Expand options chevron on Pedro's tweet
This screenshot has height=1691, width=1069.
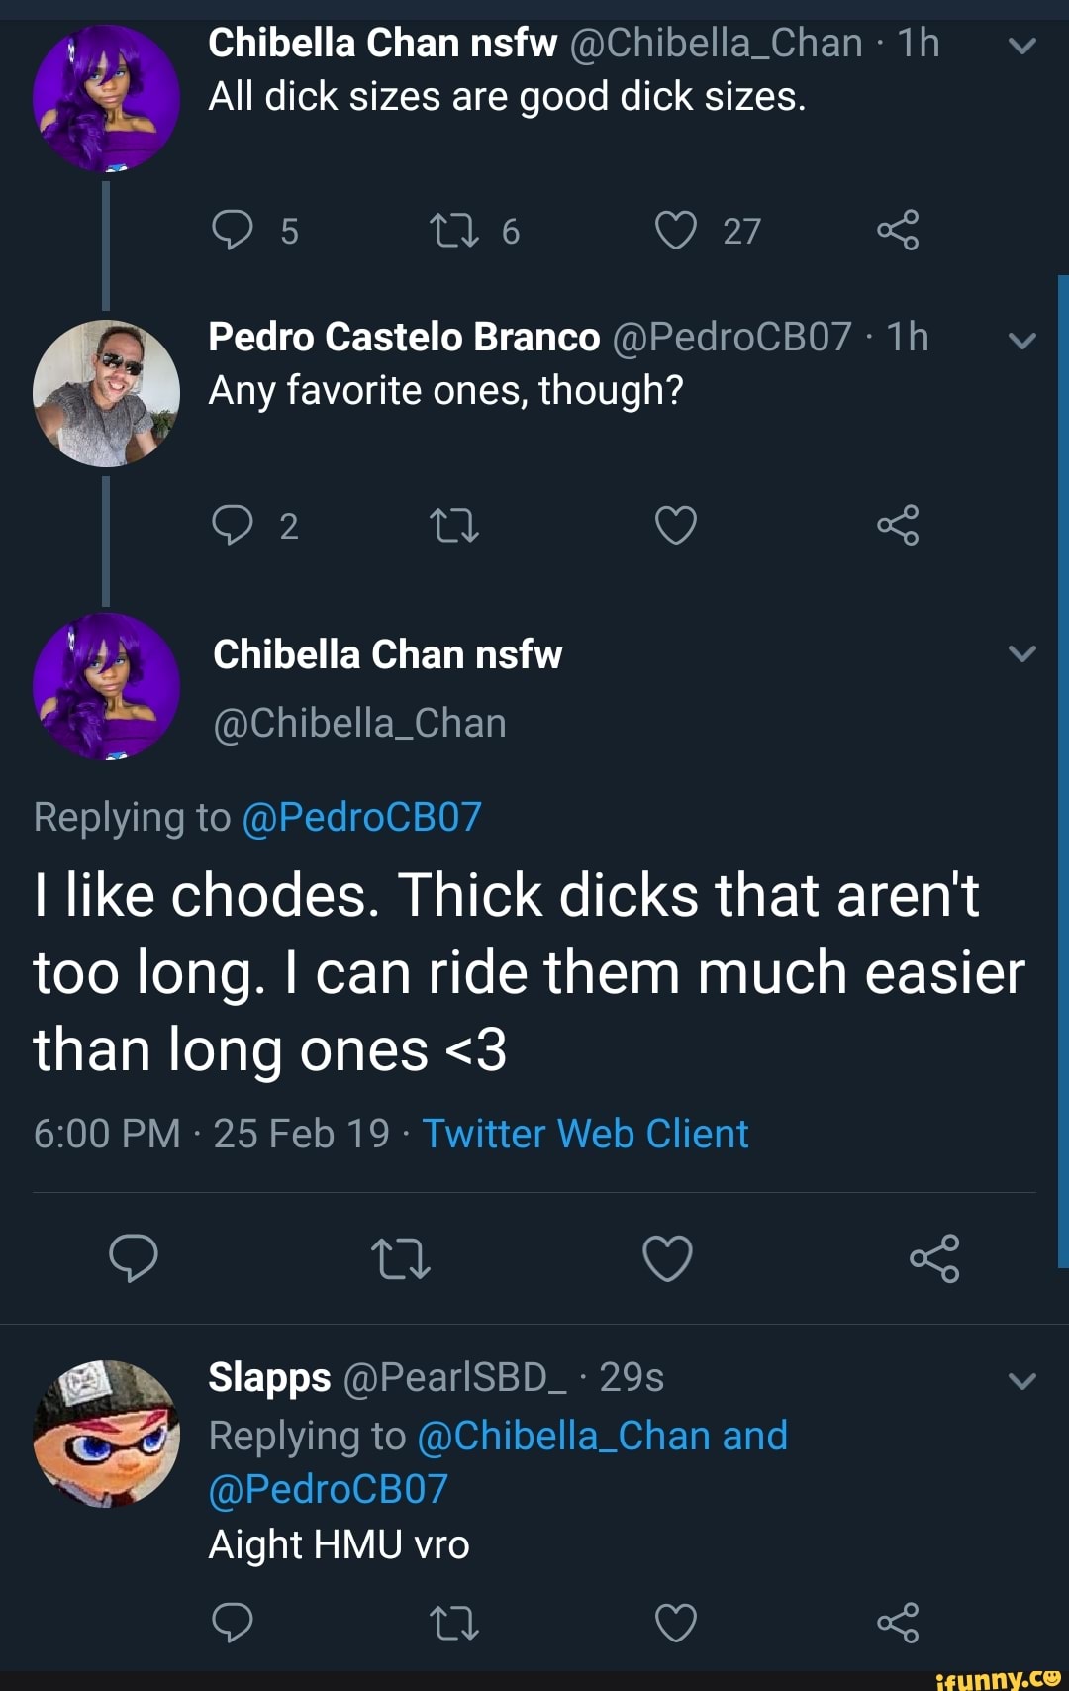[x=1021, y=341]
